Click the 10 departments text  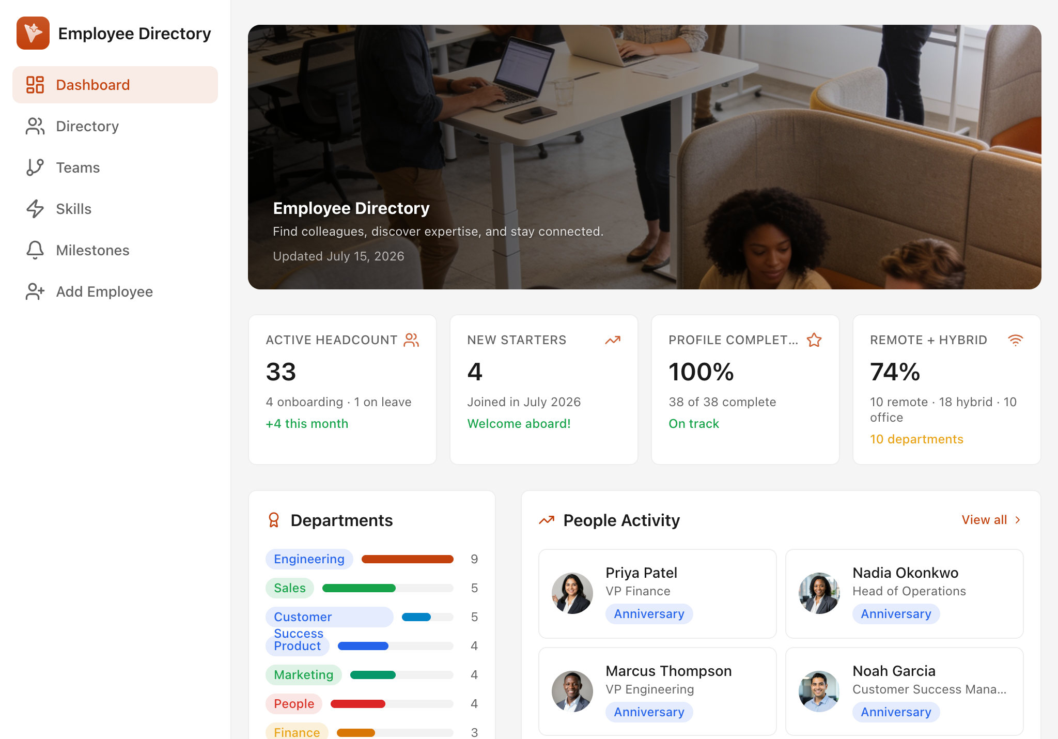[916, 439]
